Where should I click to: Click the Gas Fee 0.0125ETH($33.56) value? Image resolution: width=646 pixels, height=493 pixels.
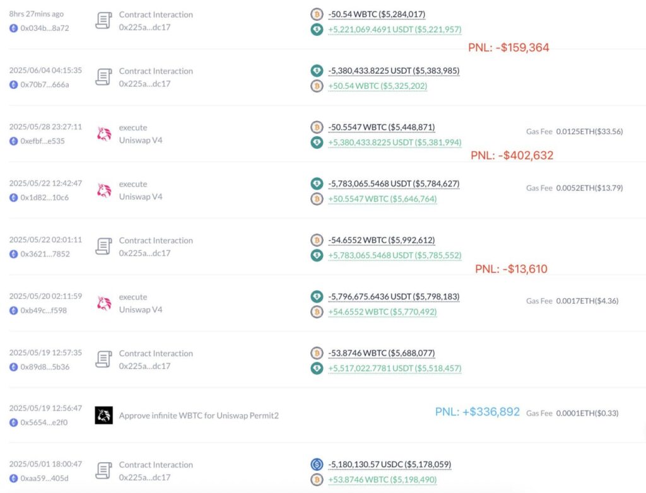pyautogui.click(x=589, y=132)
